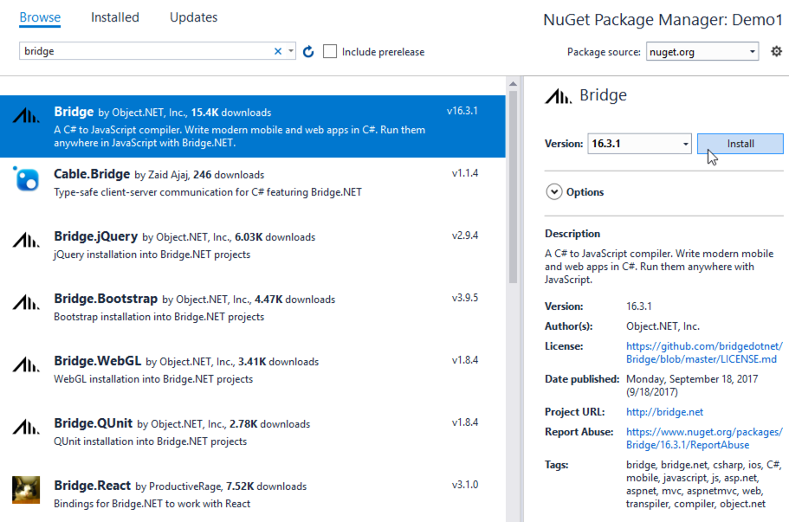This screenshot has width=789, height=522.
Task: Click version v3.1.0 of Bridge.React
Action: click(465, 486)
